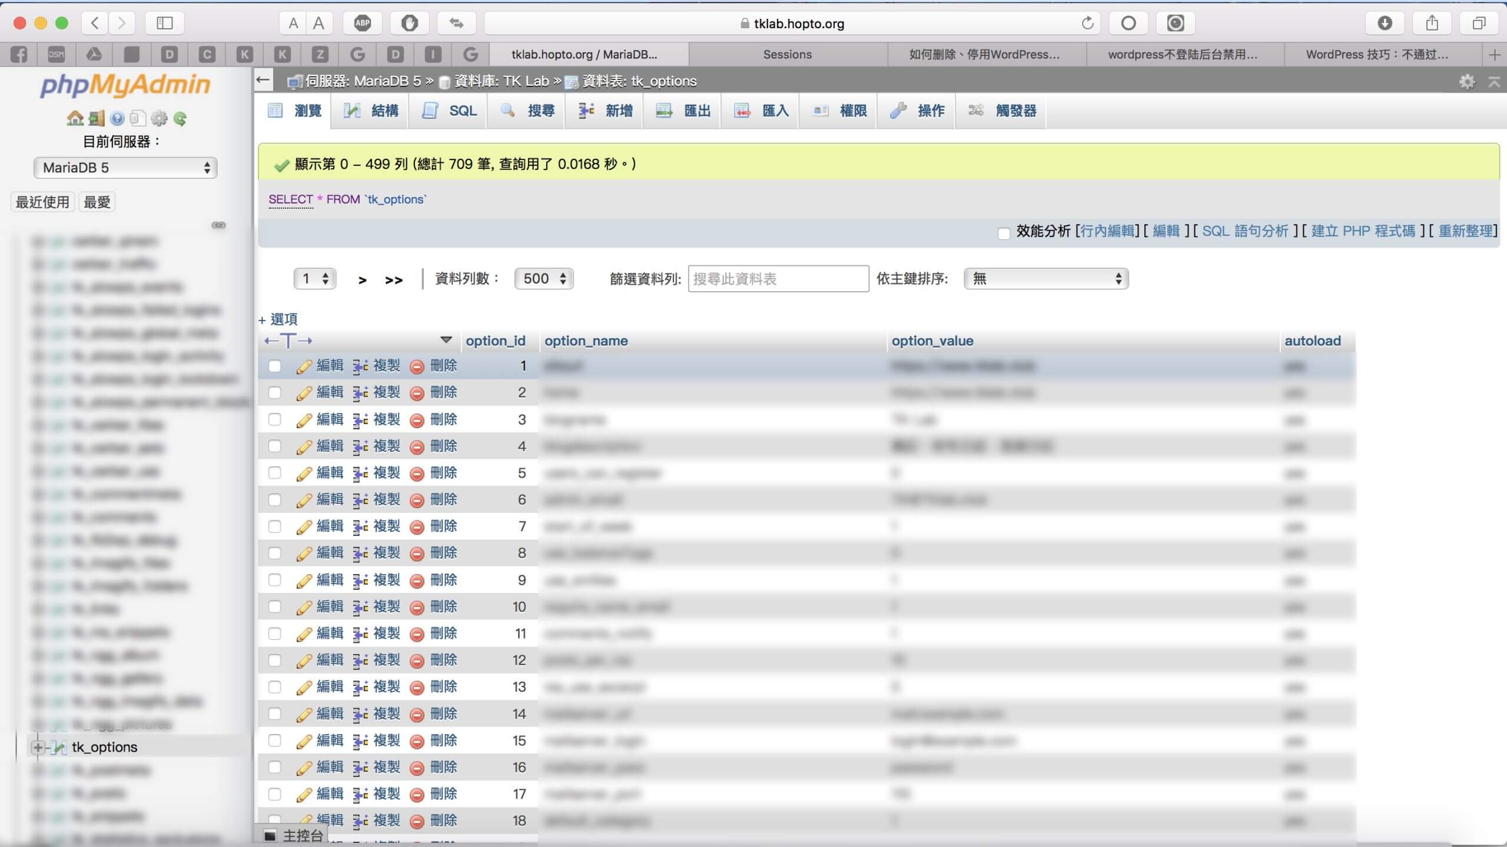Switch to the Sessions browser tab
The width and height of the screenshot is (1507, 847).
(787, 55)
